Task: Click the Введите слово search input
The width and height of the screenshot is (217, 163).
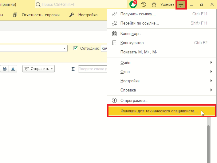Action: [93, 69]
